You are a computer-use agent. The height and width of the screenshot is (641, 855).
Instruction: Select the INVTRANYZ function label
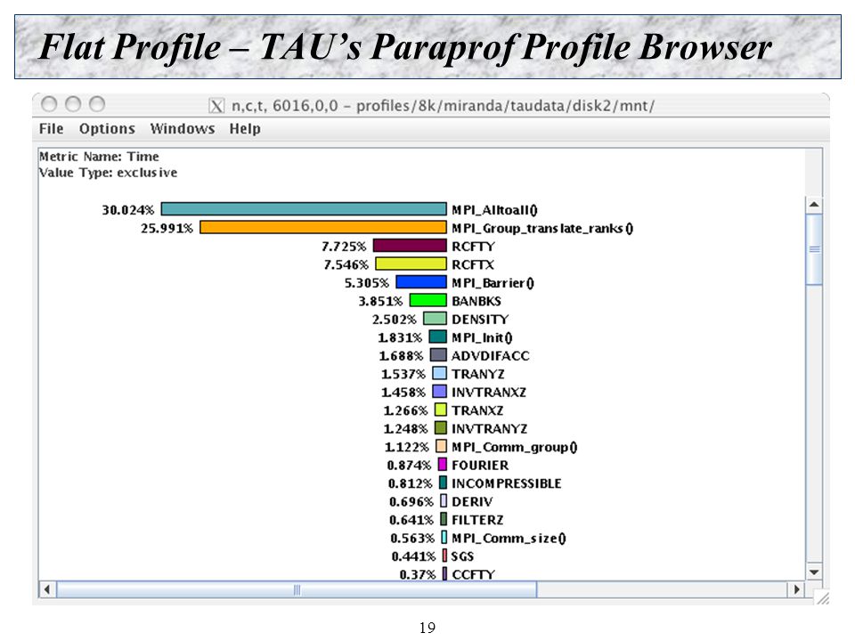coord(489,429)
